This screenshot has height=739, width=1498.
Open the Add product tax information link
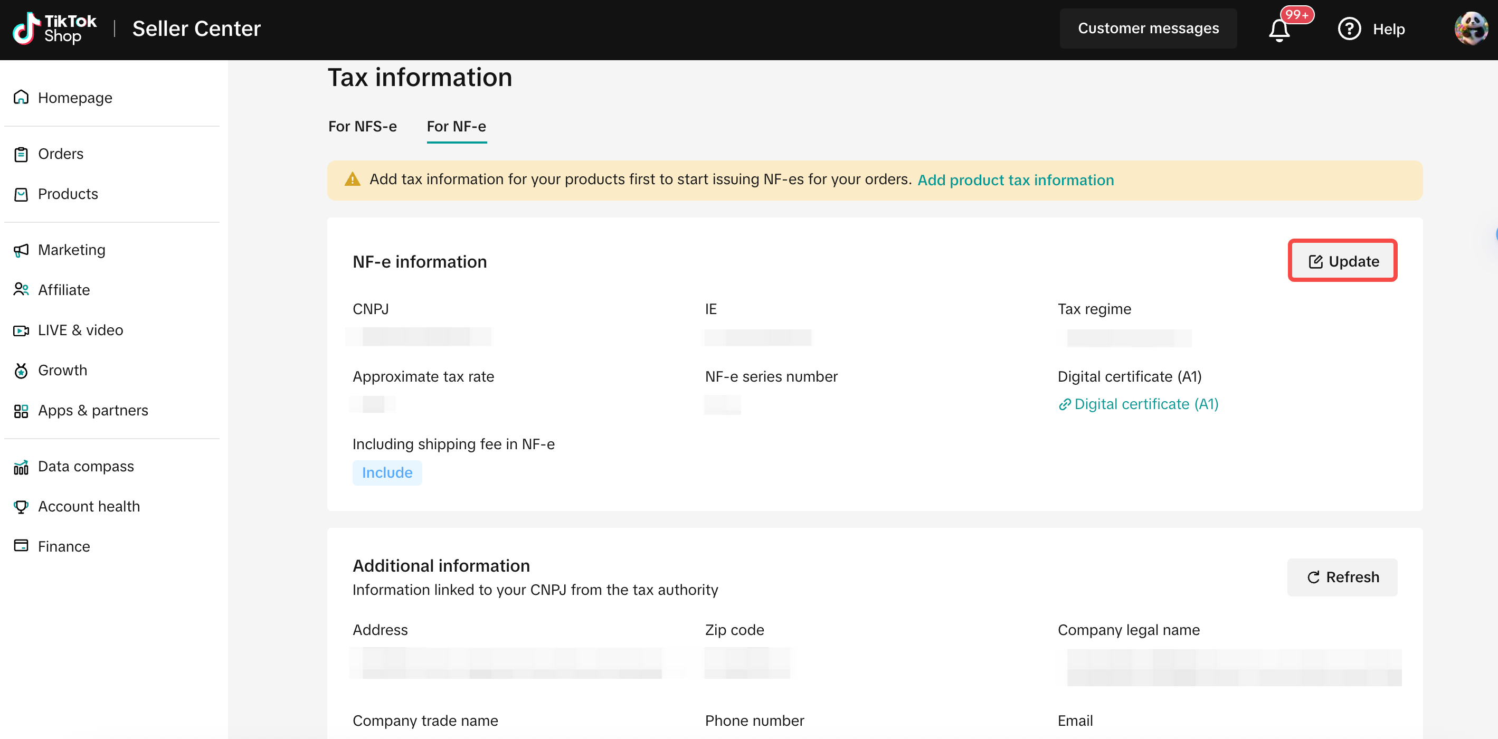[1016, 180]
